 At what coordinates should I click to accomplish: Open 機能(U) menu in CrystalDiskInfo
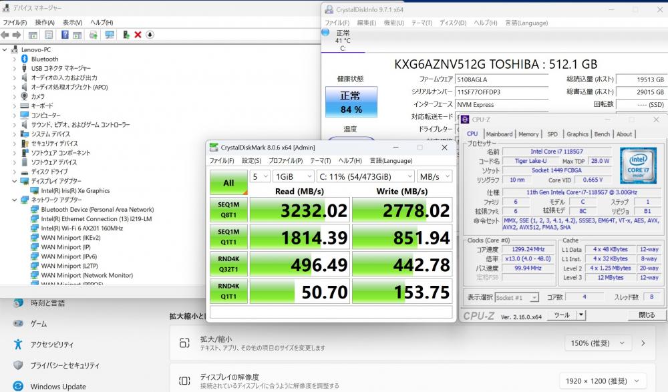pyautogui.click(x=393, y=23)
